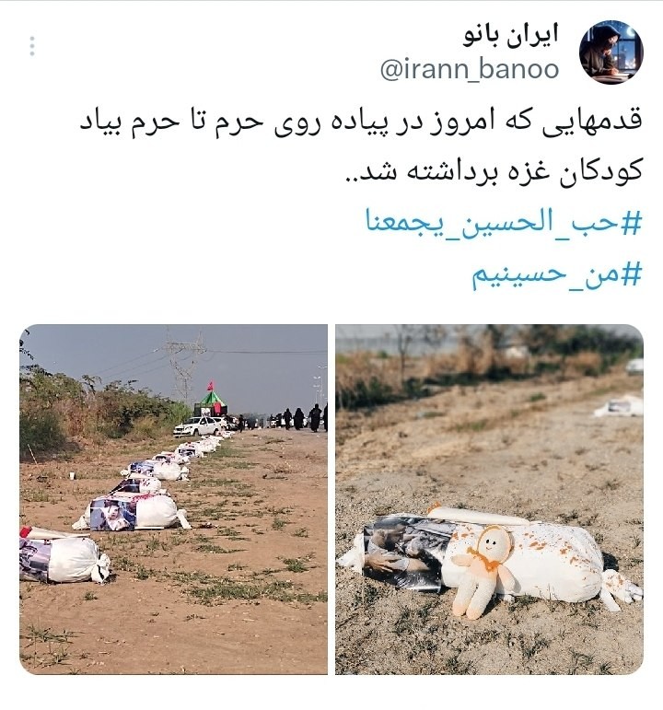This screenshot has width=663, height=710.
Task: Open the three-dot more options menu
Action: 32,46
